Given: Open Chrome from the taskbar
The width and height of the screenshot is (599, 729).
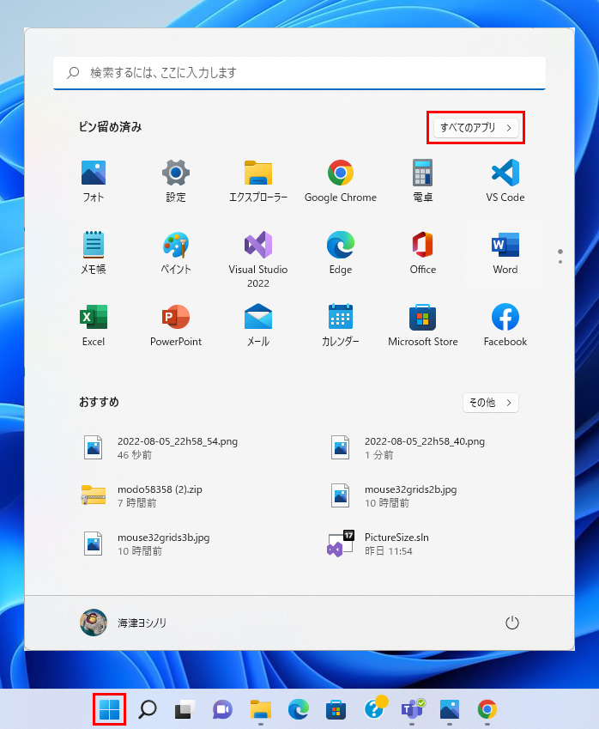Looking at the screenshot, I should [487, 709].
